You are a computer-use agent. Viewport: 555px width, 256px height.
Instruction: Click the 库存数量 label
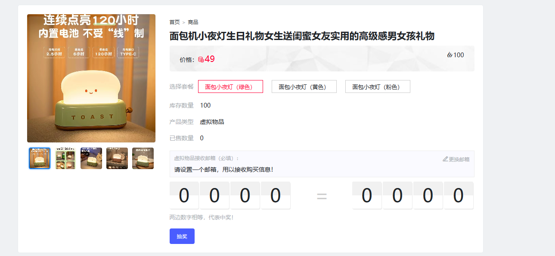pyautogui.click(x=182, y=105)
